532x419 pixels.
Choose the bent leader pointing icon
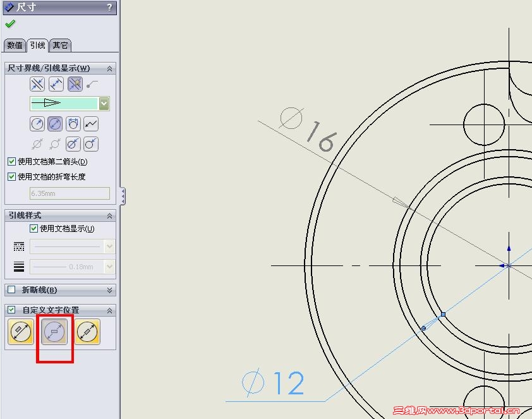coord(92,84)
